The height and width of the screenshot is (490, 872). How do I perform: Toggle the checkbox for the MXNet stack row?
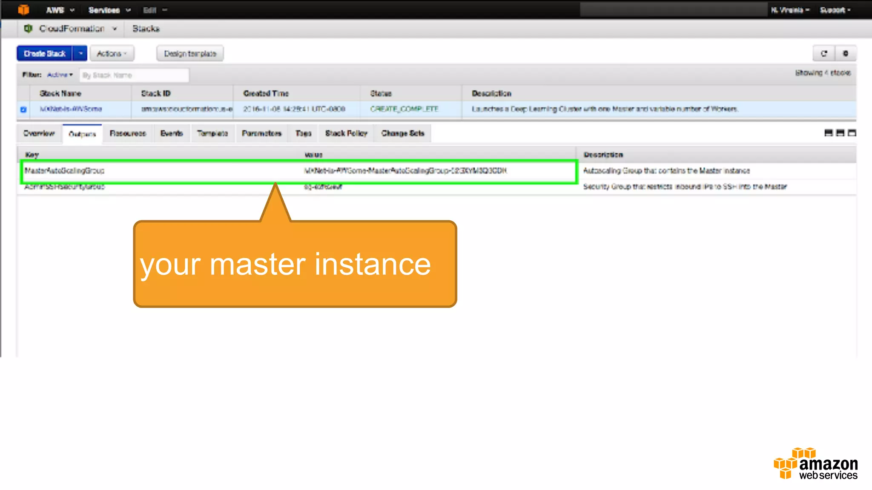[23, 109]
